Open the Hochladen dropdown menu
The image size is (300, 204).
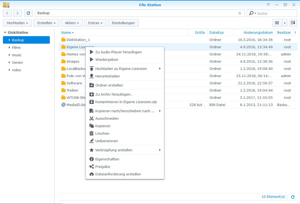17,23
